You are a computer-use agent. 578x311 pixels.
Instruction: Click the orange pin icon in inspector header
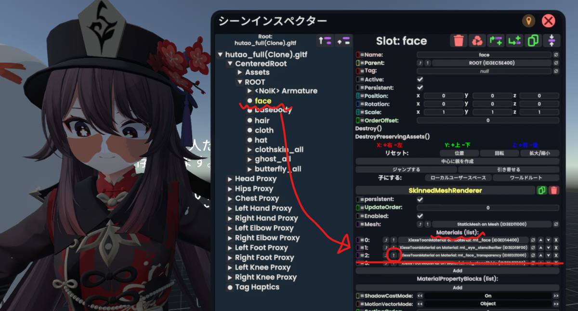528,21
